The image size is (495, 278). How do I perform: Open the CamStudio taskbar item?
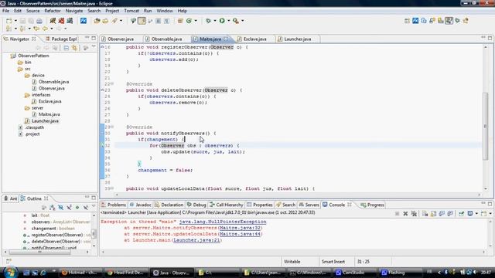[350, 273]
